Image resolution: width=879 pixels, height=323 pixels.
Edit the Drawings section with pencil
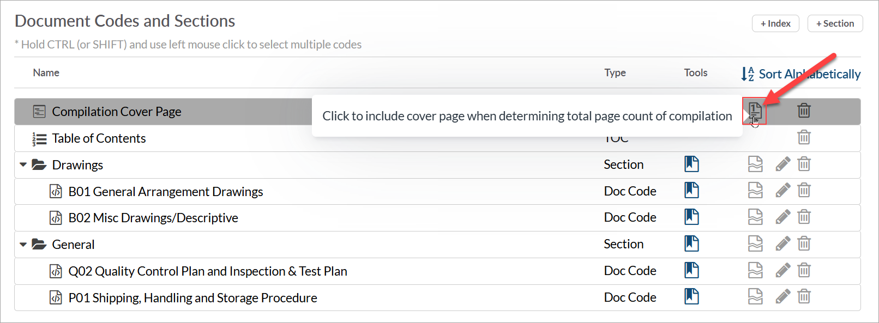coord(782,164)
